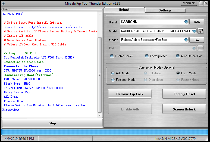Screen dimensions: 210x142
Task: Click 'Downloading Boot(External)' log line
Action: click(32, 75)
